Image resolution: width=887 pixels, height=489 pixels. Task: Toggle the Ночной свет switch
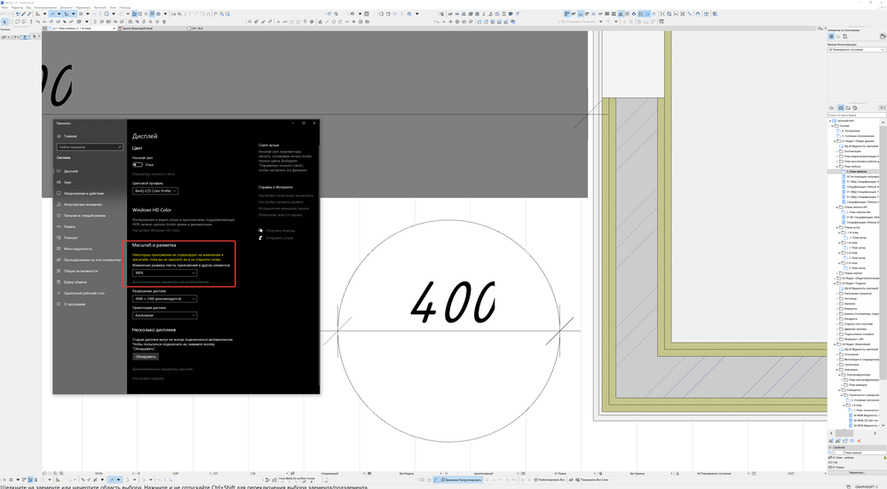pos(138,164)
